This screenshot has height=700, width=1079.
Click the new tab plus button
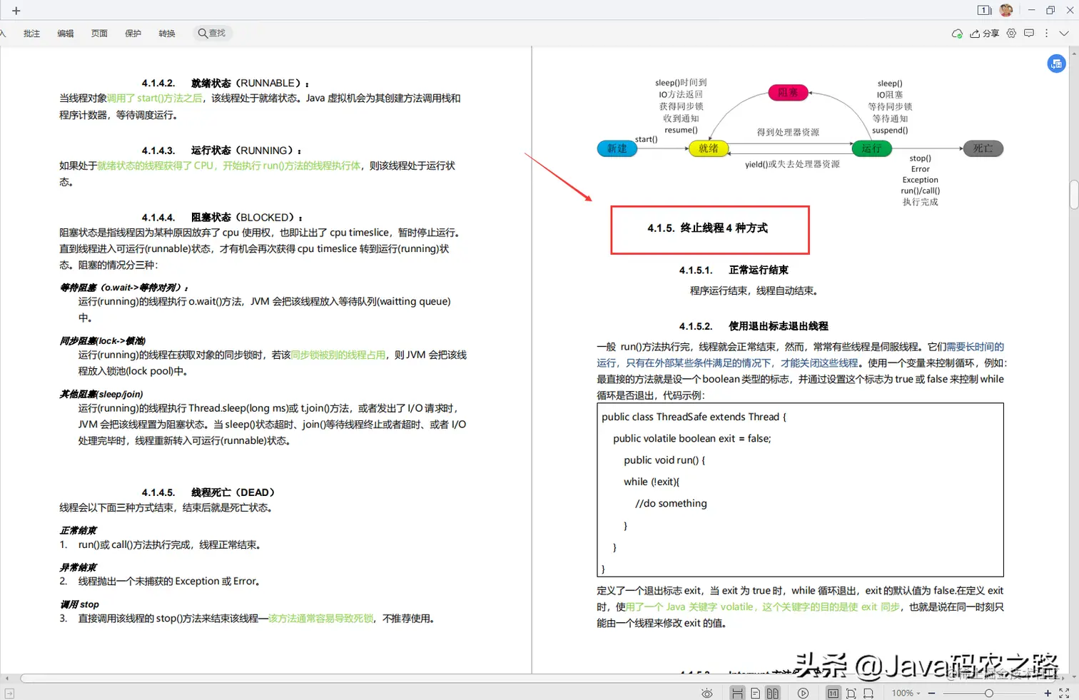[16, 10]
